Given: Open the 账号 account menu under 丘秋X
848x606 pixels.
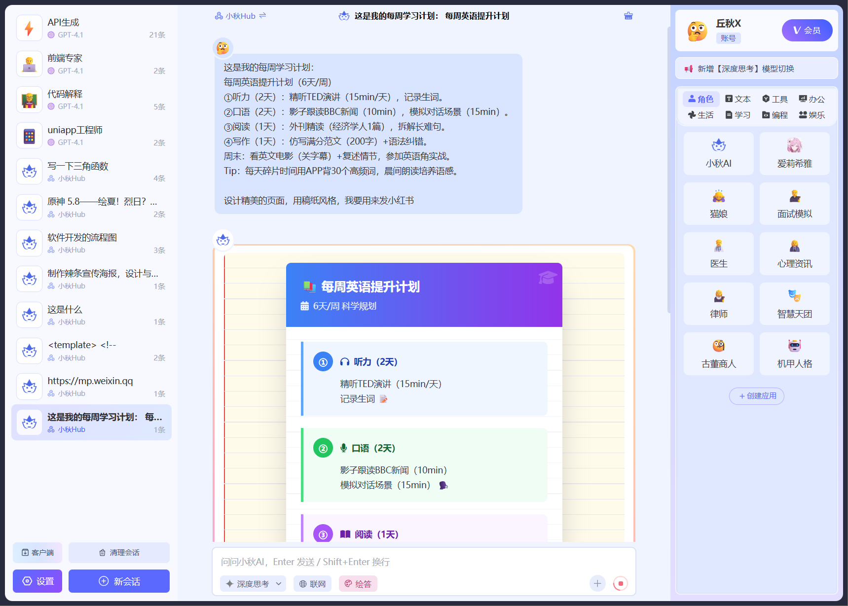Looking at the screenshot, I should coord(728,38).
